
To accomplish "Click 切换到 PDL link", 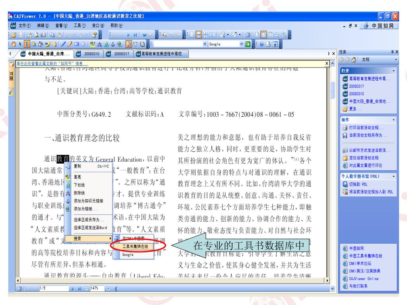I will click(358, 184).
